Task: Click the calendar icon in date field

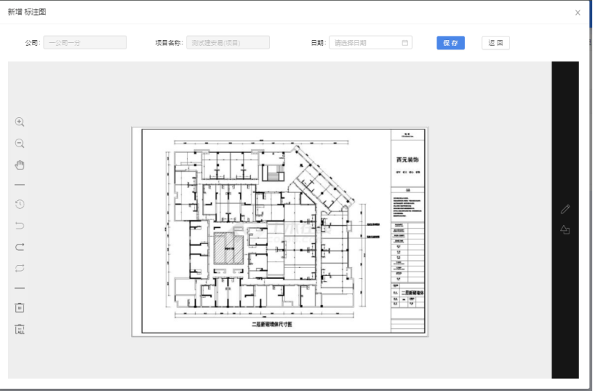Action: pos(405,43)
